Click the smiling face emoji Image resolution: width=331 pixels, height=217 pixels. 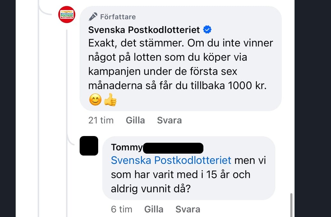tap(95, 100)
